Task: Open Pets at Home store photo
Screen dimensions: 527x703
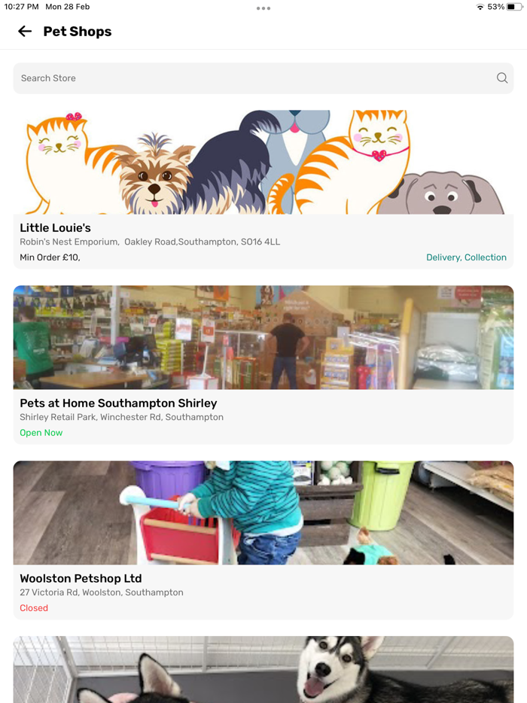Action: coord(263,337)
